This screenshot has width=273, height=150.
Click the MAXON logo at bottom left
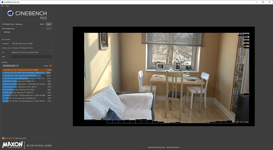pyautogui.click(x=13, y=145)
